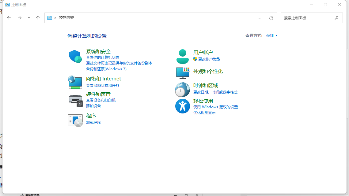Open 硬件和声音 printer icon
The height and width of the screenshot is (196, 349).
75,100
